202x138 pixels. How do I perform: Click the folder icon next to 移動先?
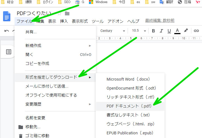[x=21, y=127]
